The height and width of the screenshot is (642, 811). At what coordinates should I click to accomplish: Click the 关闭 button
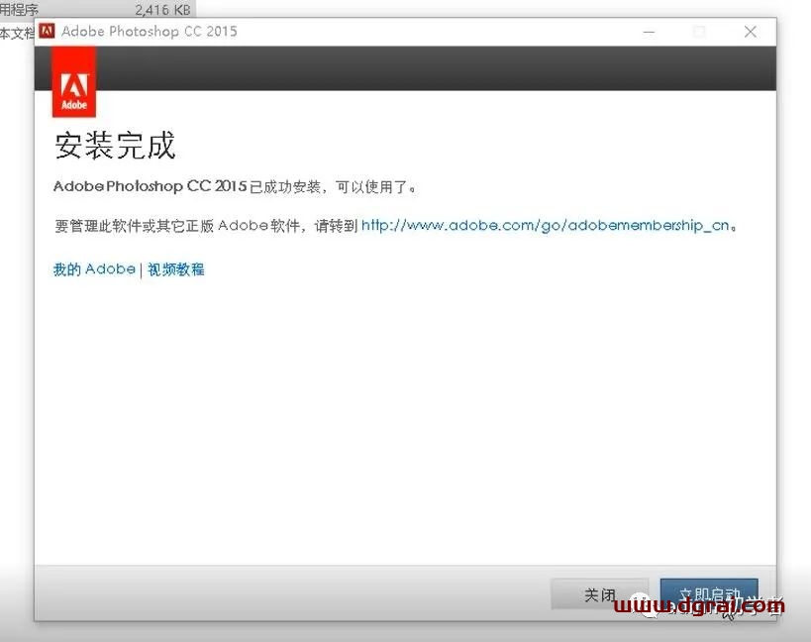(599, 593)
